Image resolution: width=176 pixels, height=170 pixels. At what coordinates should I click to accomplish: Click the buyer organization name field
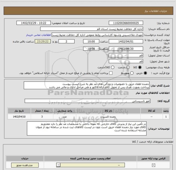92,29
